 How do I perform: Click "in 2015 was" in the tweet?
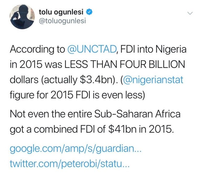click(38, 64)
